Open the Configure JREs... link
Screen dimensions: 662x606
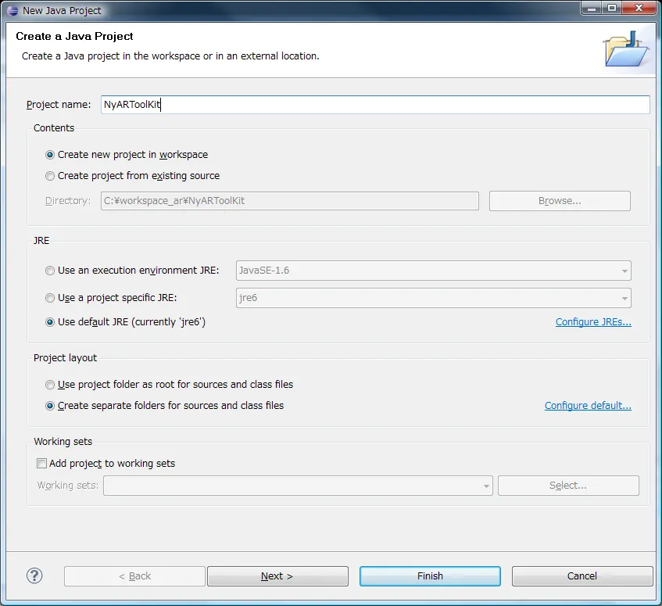coord(593,322)
